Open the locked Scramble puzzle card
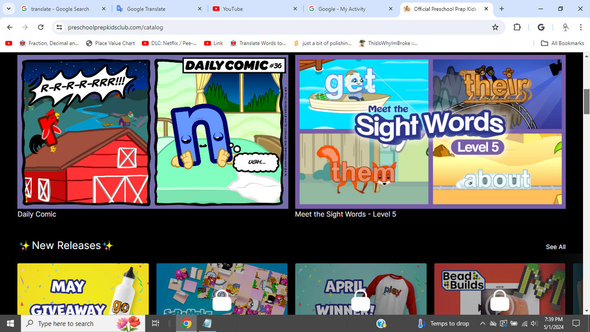 point(222,289)
